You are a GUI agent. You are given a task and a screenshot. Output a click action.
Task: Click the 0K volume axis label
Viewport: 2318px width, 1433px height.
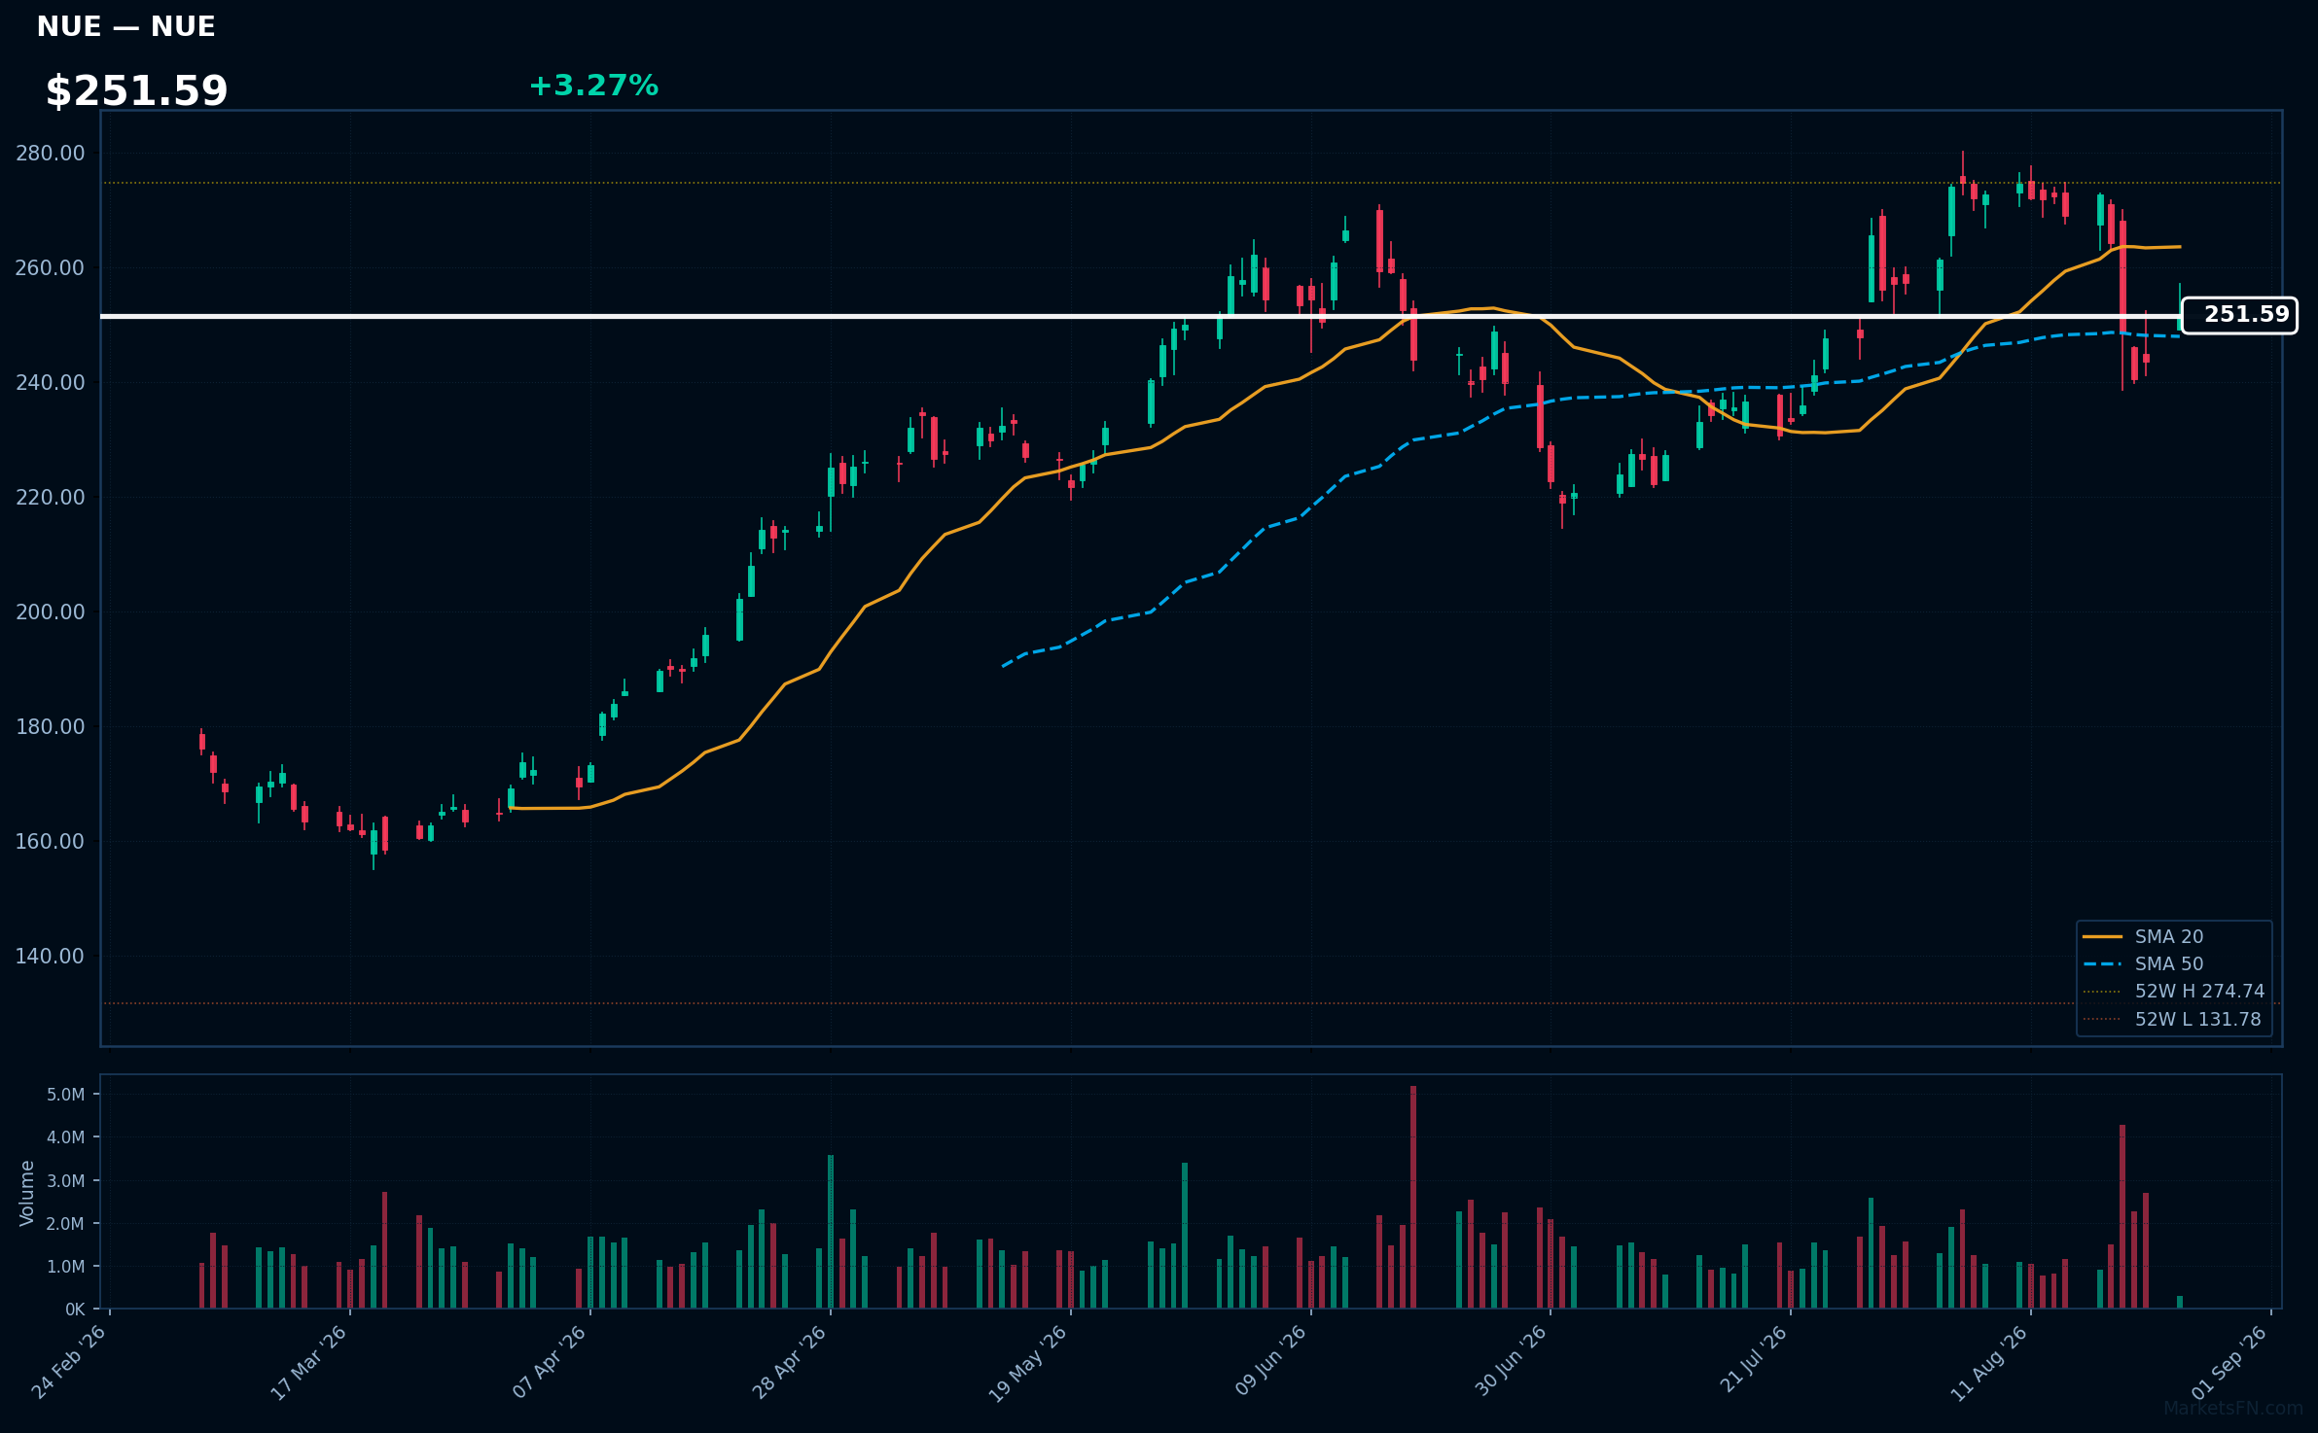coord(75,1310)
